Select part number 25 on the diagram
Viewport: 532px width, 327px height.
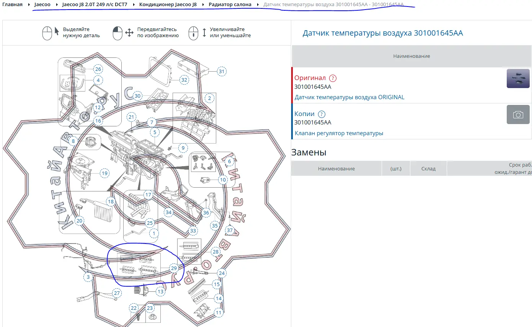(x=150, y=223)
